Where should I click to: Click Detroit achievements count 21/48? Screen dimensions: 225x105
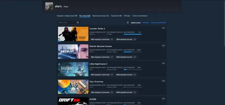[139, 50]
